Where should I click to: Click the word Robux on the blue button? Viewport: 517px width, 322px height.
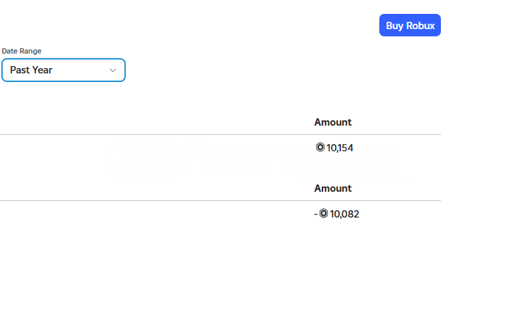click(420, 26)
